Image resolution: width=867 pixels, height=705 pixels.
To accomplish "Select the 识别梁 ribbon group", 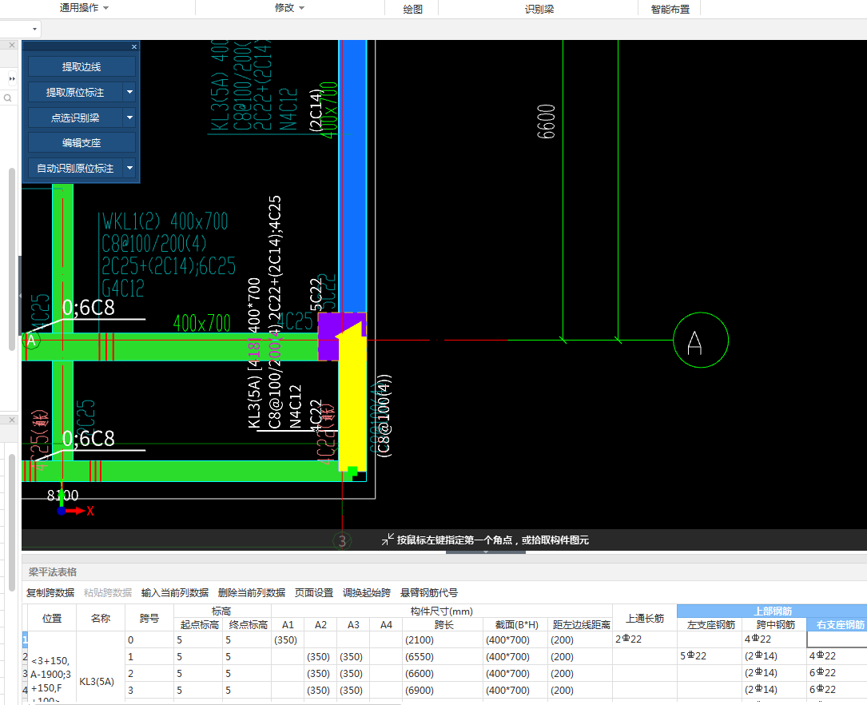I will (x=539, y=9).
